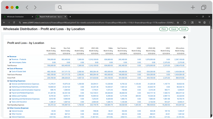This screenshot has height=119, width=213.
Task: Expand Operating and Maintenance Expenses row
Action: coord(10,99)
